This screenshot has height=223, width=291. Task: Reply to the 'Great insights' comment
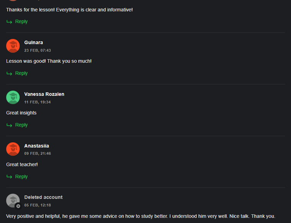click(21, 125)
